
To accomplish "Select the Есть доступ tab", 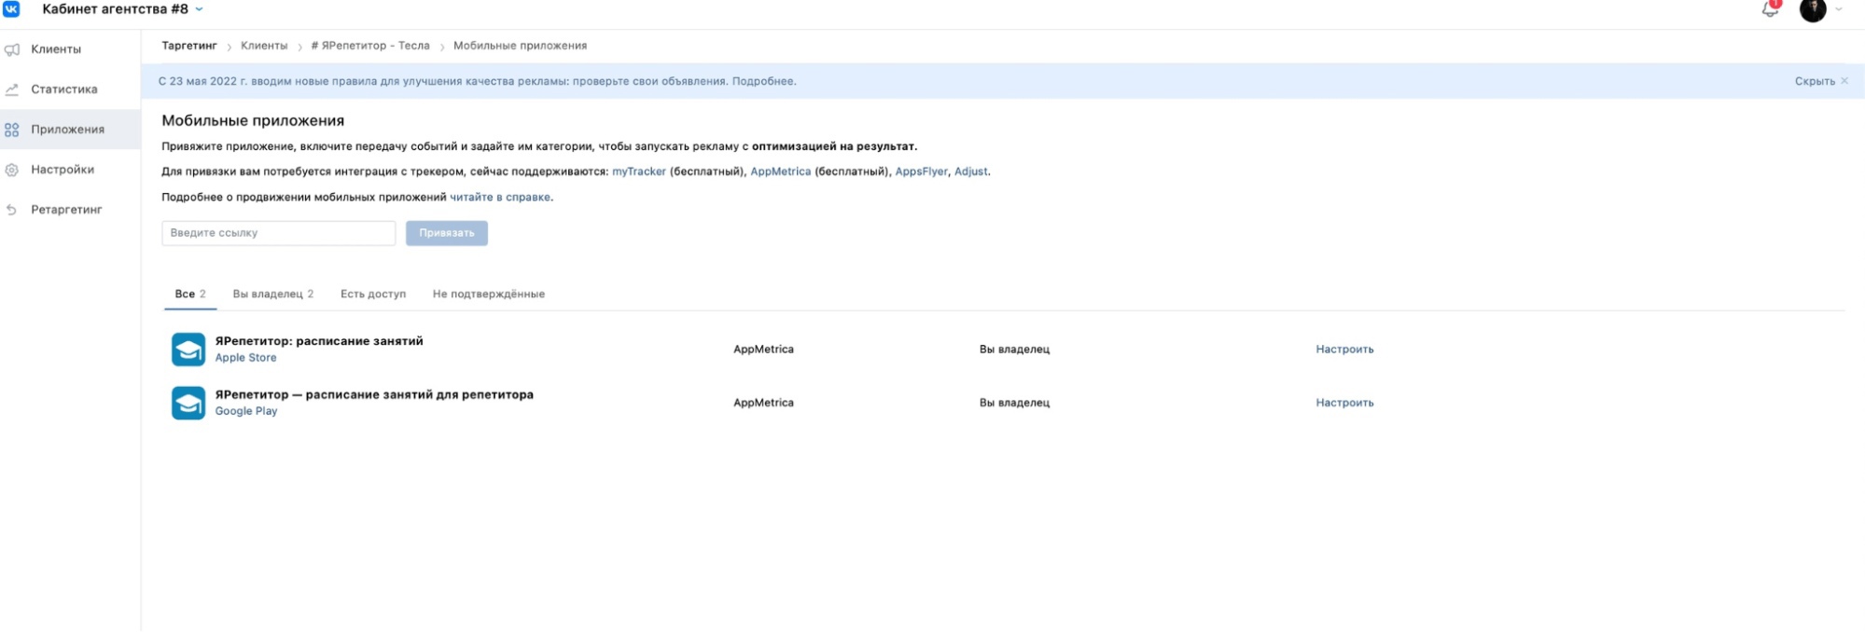I will 372,294.
